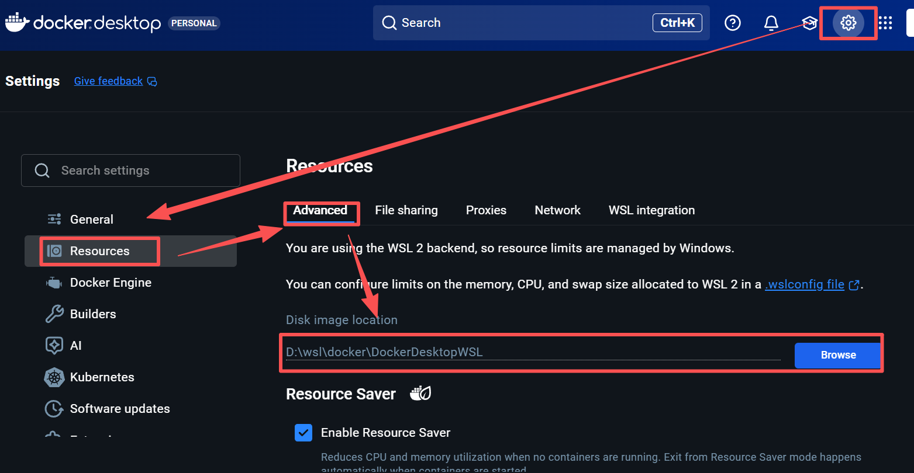Click the Resource Saver heading
This screenshot has height=473, width=914.
[x=341, y=394]
